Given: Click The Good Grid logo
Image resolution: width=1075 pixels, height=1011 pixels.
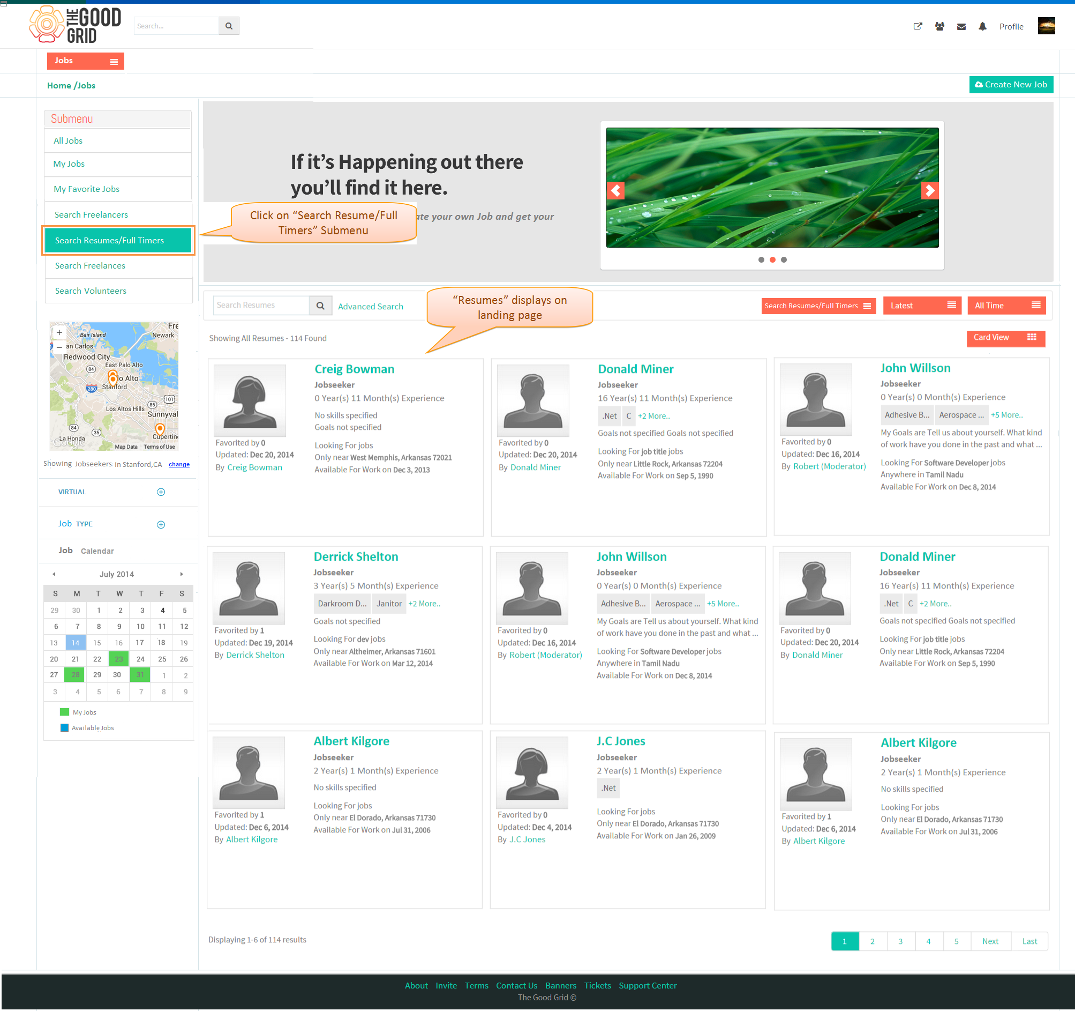Looking at the screenshot, I should pos(75,25).
